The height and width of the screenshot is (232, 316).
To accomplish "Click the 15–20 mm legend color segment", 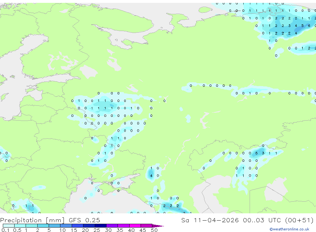I will tap(77, 226).
